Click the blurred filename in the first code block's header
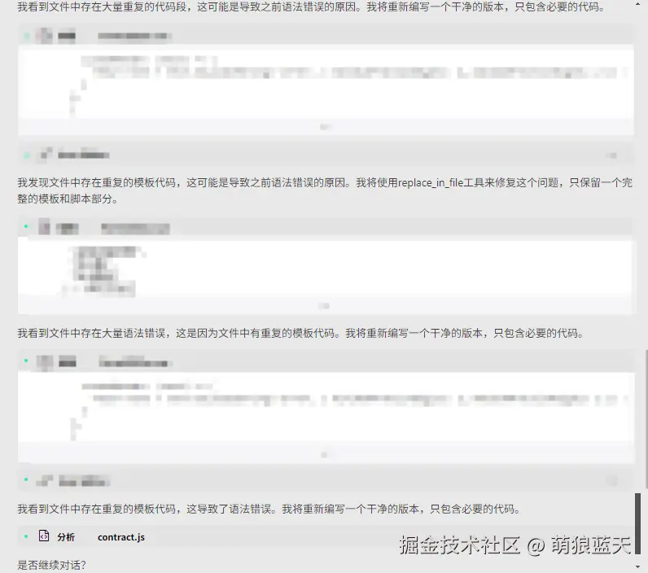The width and height of the screenshot is (648, 573). (134, 37)
